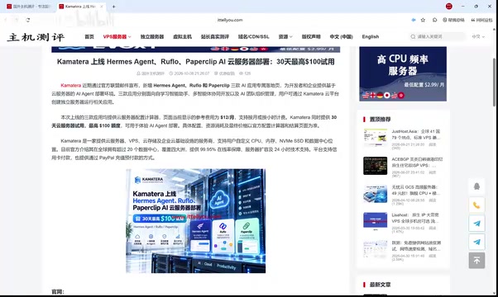Open the 主机测评 site logo
Image resolution: width=498 pixels, height=297 pixels.
tap(36, 37)
